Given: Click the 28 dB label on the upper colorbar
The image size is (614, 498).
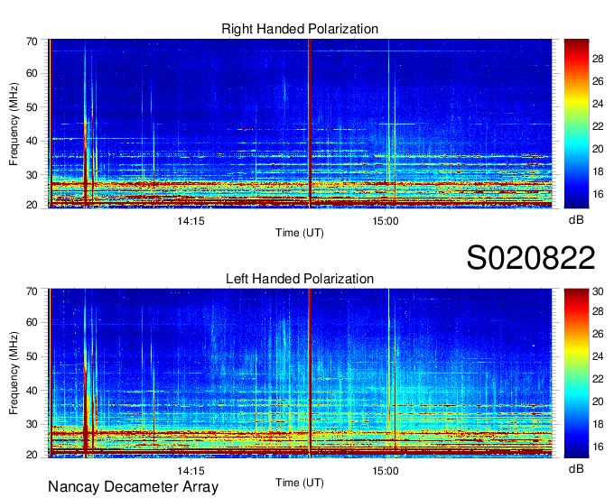Looking at the screenshot, I should (598, 59).
